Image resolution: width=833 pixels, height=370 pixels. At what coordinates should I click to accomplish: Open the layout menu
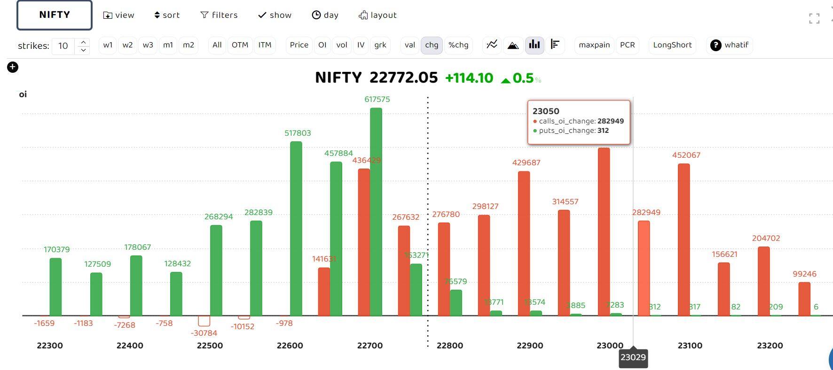pos(377,15)
